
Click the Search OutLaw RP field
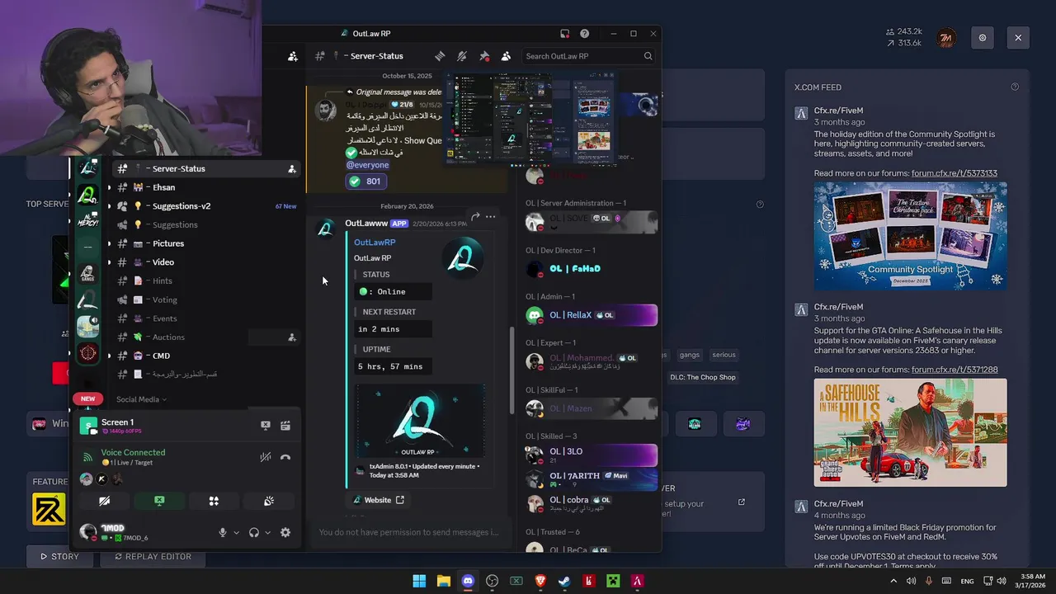click(589, 56)
